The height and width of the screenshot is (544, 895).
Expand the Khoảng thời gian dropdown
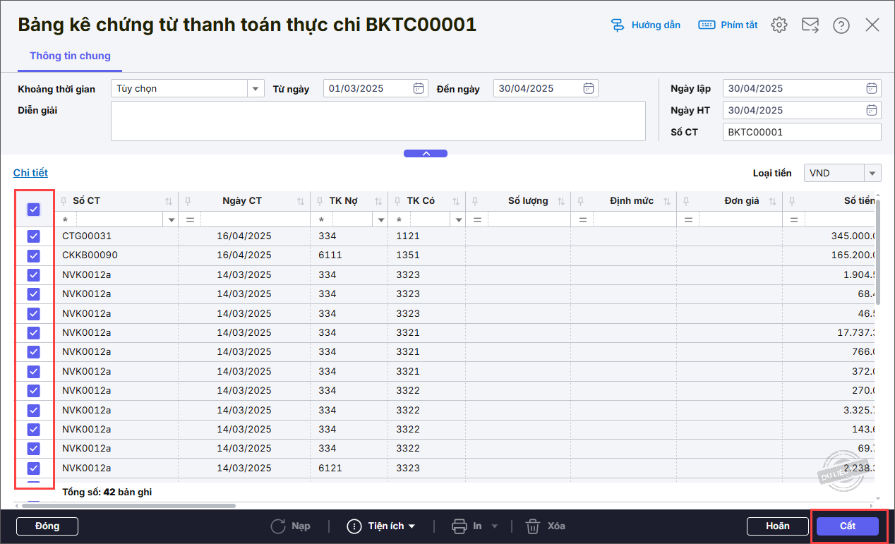pos(255,88)
